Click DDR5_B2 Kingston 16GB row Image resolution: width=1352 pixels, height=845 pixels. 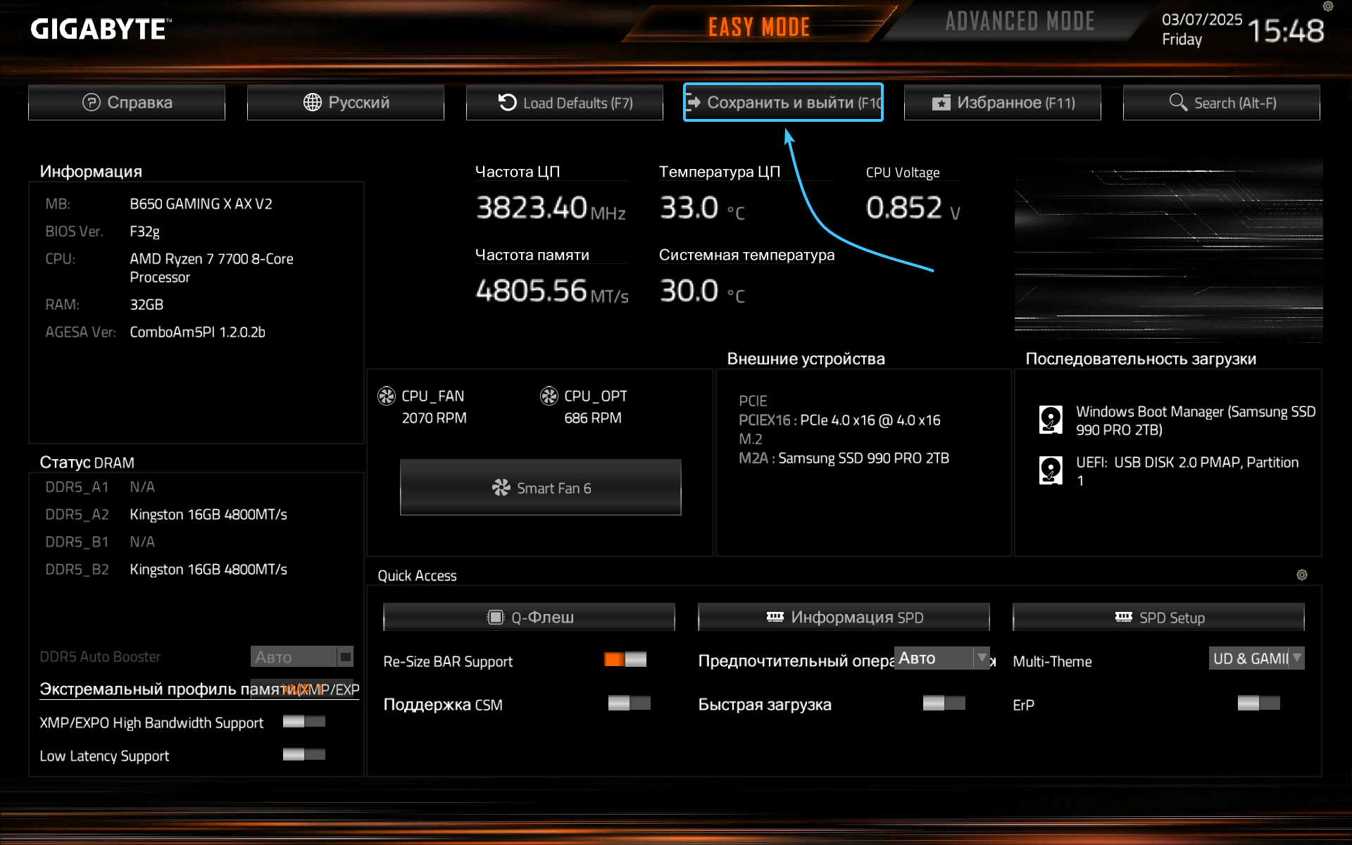[166, 570]
